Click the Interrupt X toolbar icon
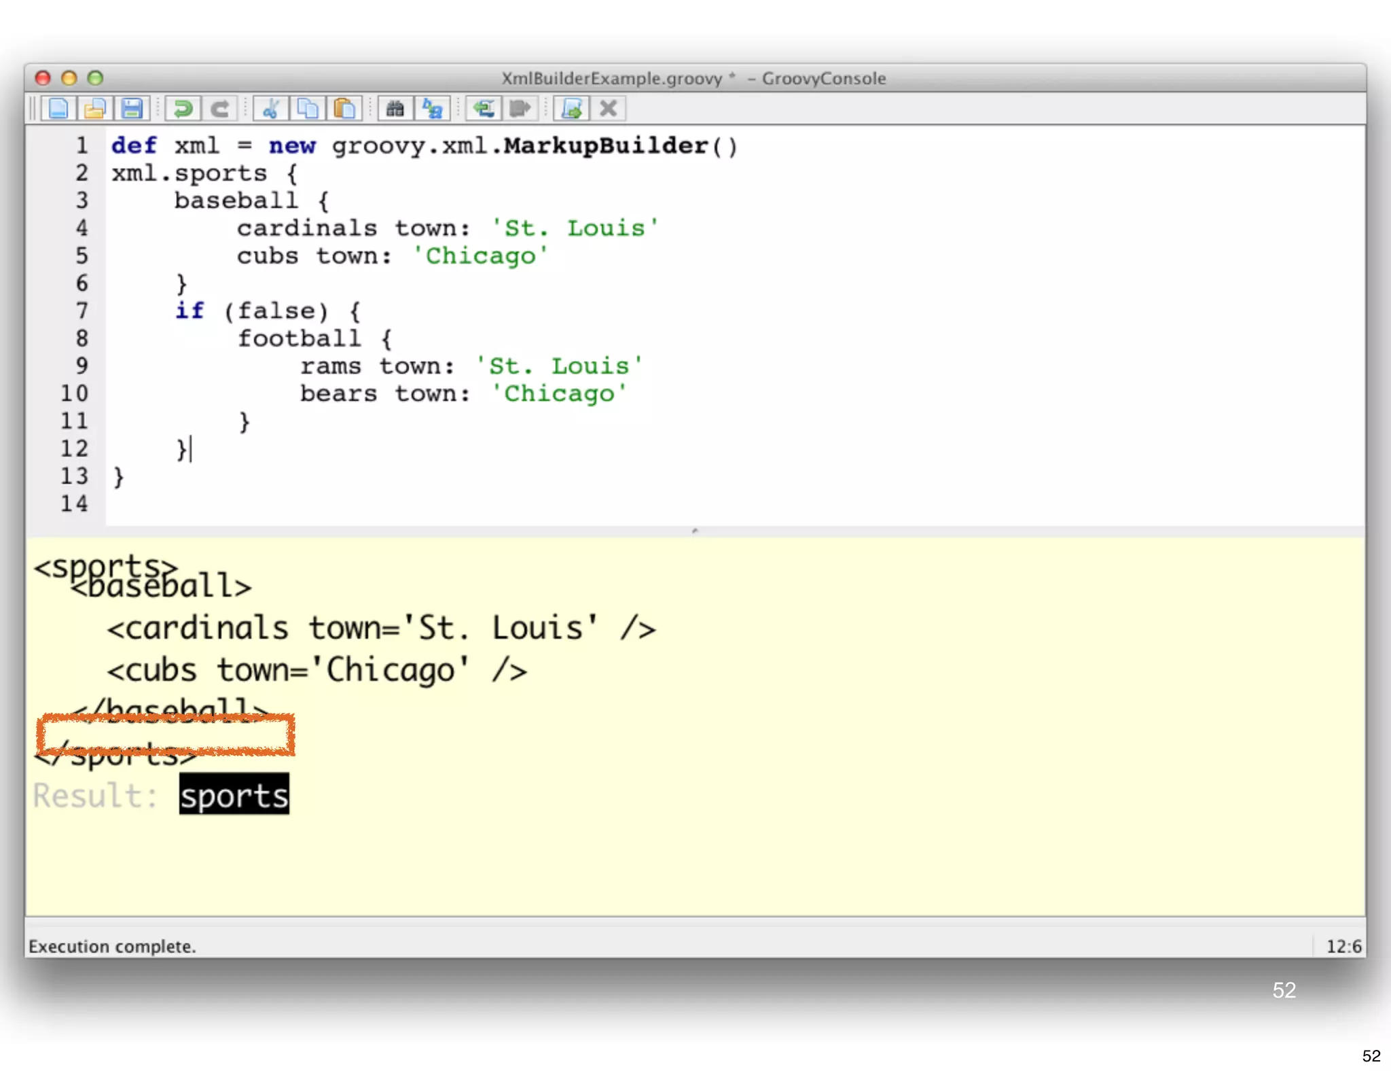This screenshot has height=1071, width=1391. pos(609,109)
